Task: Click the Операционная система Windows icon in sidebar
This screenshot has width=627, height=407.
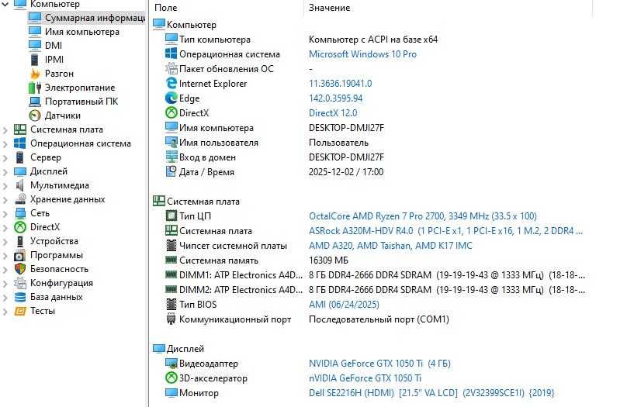Action: coord(20,143)
